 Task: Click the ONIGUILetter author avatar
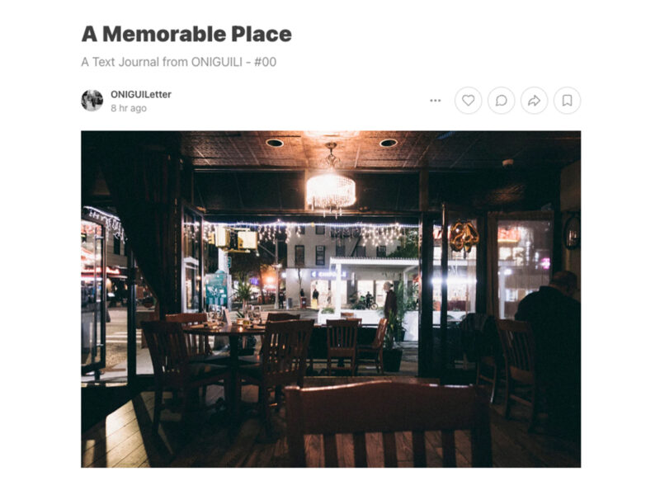92,101
